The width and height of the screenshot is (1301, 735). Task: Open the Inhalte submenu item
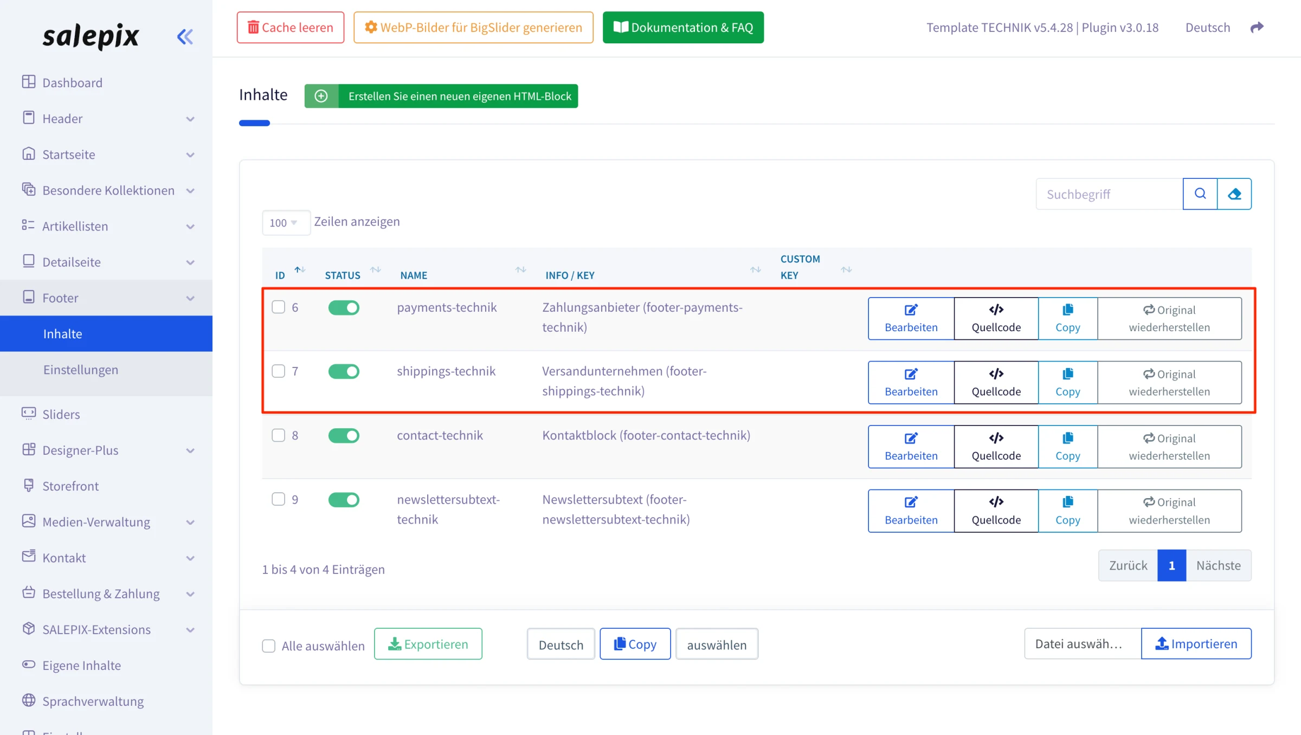(106, 333)
